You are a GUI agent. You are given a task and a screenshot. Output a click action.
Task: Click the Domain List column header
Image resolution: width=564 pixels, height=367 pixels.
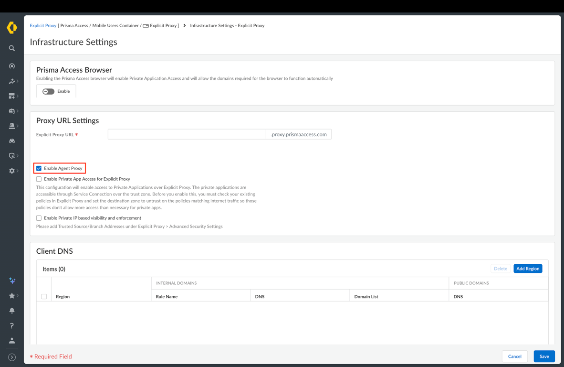pyautogui.click(x=366, y=296)
